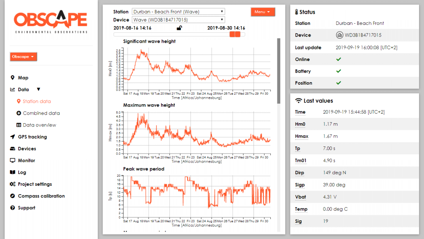
Task: Click the GPS tracking arrow icon
Action: point(12,137)
